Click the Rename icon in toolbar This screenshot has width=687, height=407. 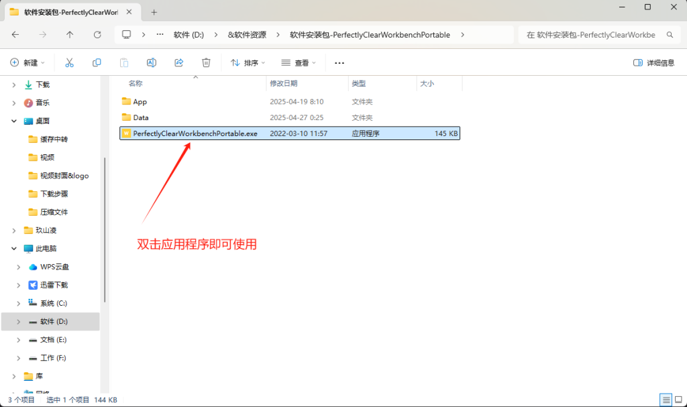coord(152,62)
